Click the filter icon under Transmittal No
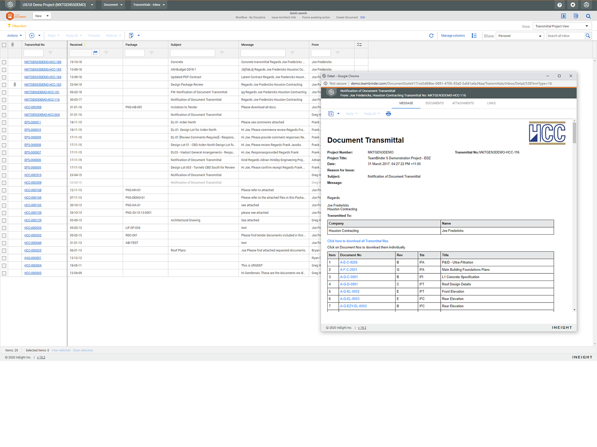 (x=50, y=53)
